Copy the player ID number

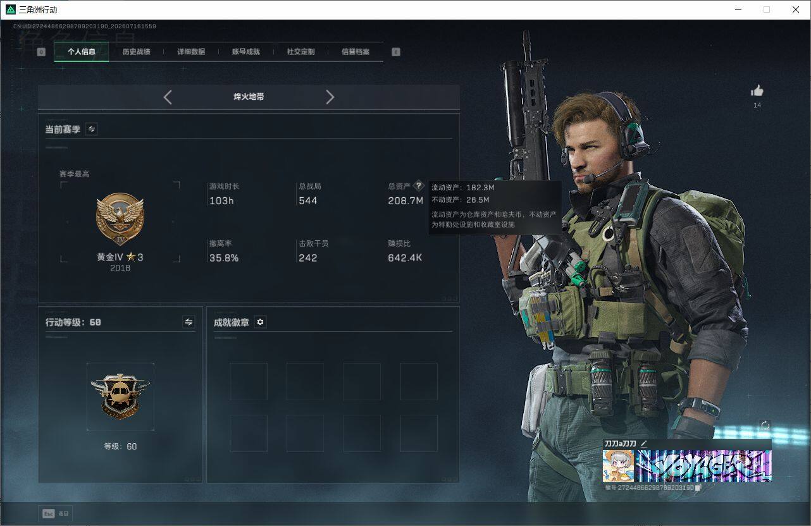coord(698,488)
